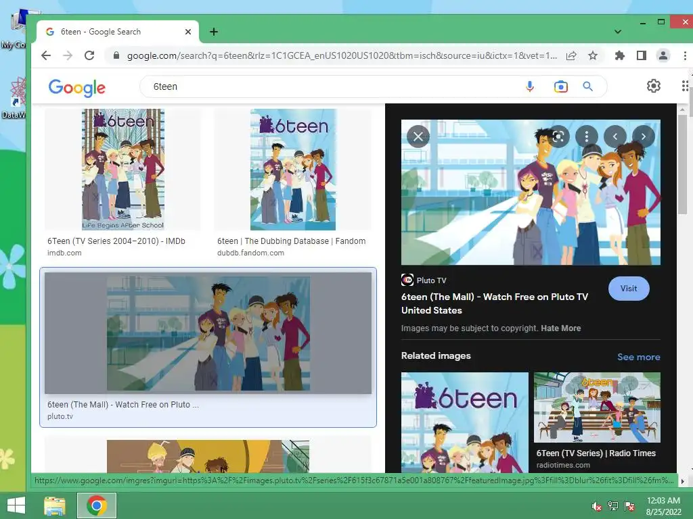The width and height of the screenshot is (693, 519).
Task: Open the related 6teen logo image
Action: [464, 422]
